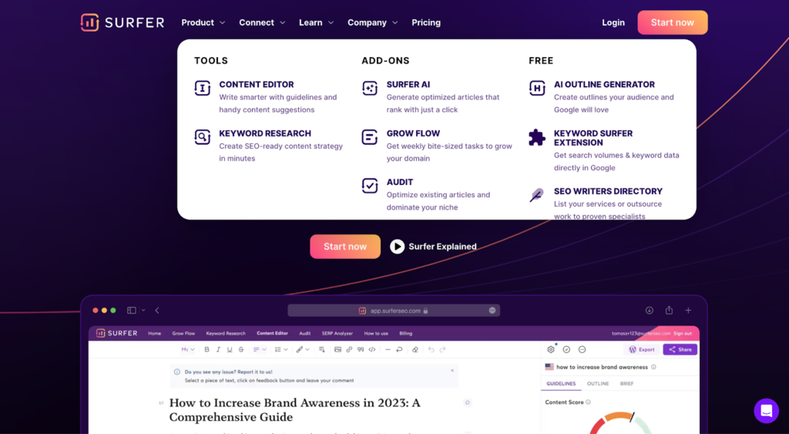Apply Strikethrough in the editor preview toolbar
789x434 pixels.
[241, 349]
